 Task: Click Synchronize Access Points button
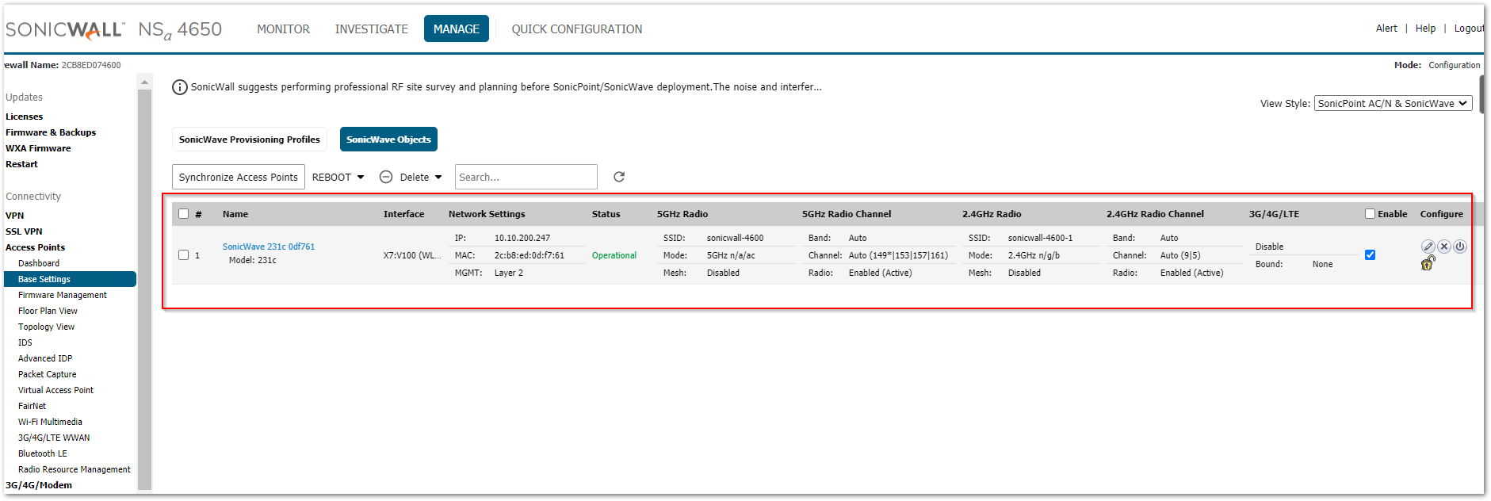239,178
